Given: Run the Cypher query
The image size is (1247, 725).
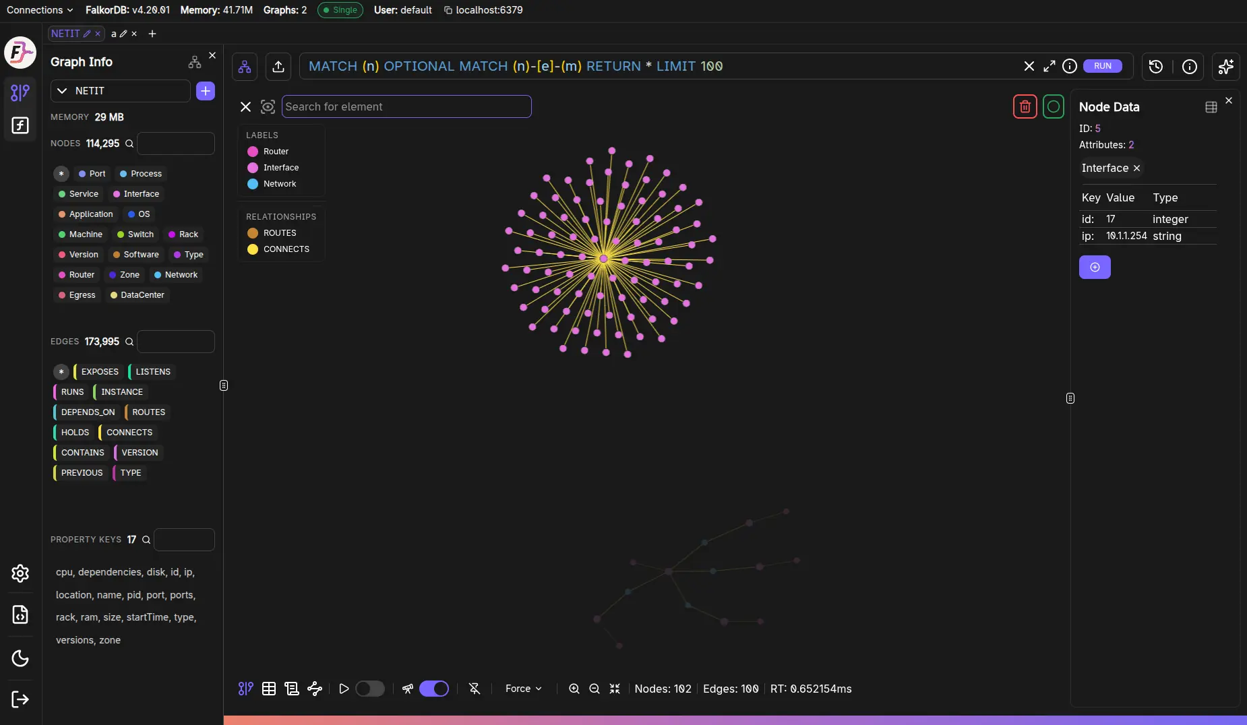Looking at the screenshot, I should [1103, 66].
